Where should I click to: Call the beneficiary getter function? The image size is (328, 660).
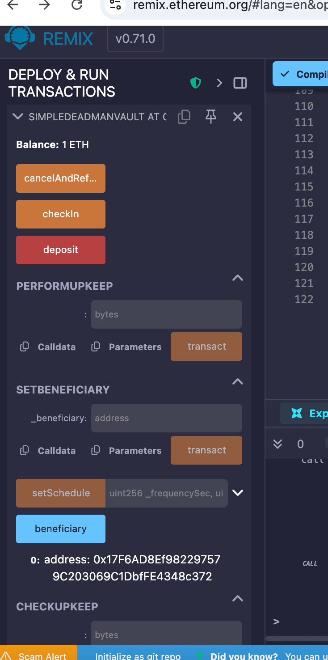click(x=61, y=529)
